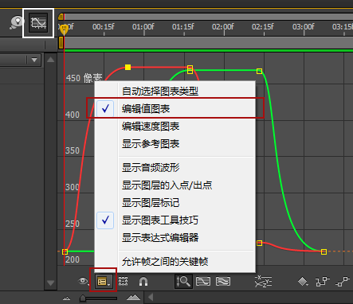Select the first keyframe at timeline start
The image size is (353, 304).
65,251
